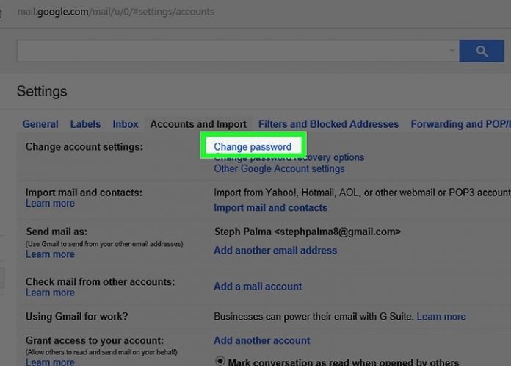
Task: Click the blue magnifier search button
Action: click(481, 51)
